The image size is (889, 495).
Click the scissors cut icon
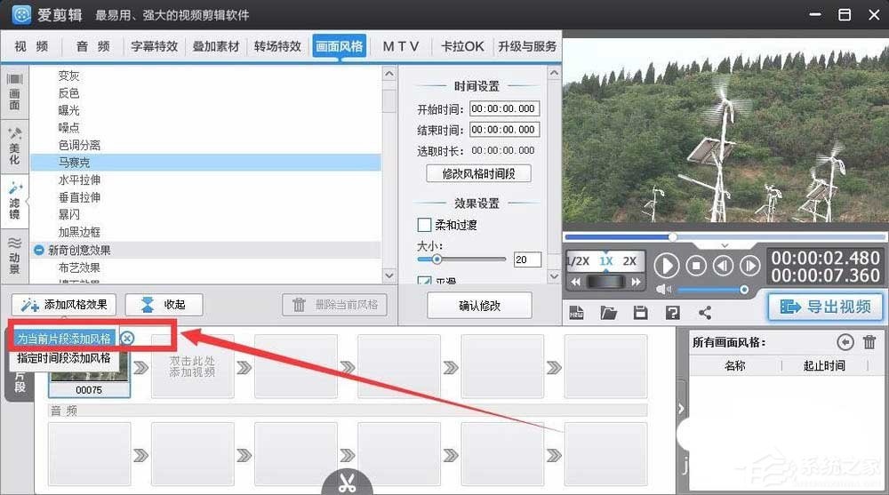(347, 483)
